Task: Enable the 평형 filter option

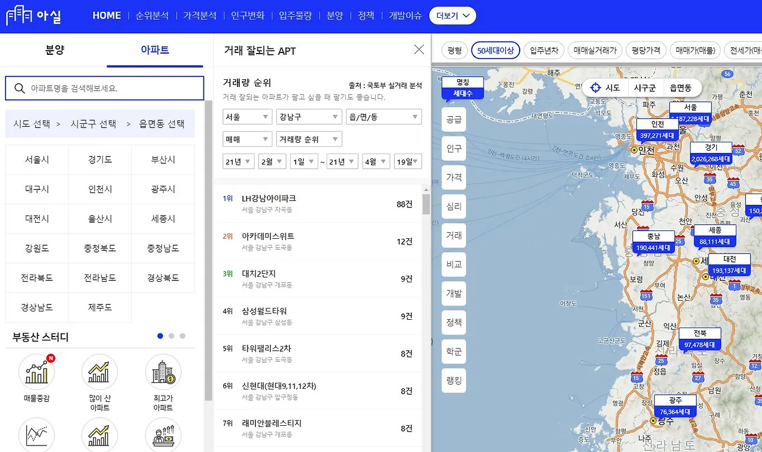Action: click(454, 51)
